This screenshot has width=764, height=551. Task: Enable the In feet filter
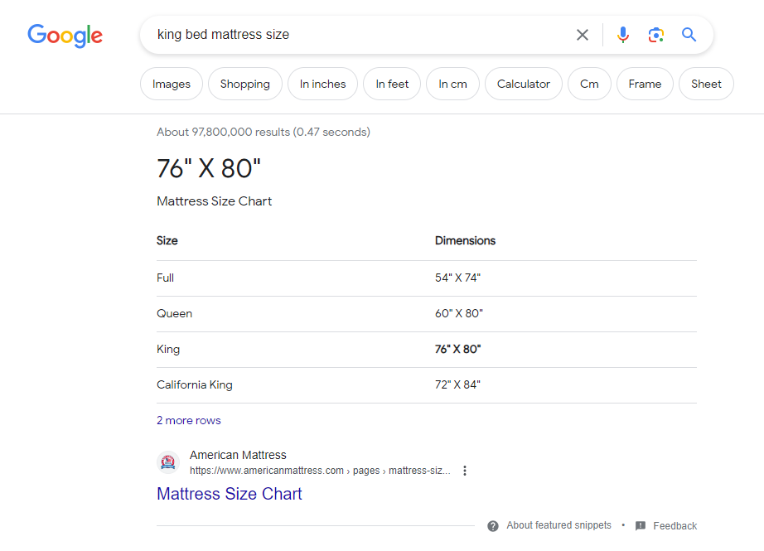tap(391, 84)
